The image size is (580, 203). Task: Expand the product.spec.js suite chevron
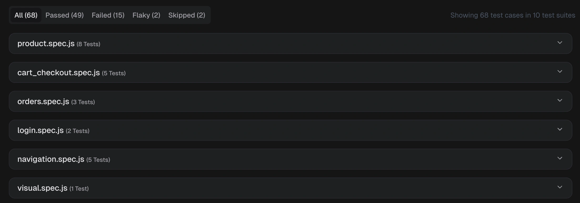[560, 43]
